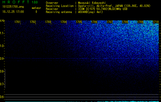Click the 0.8 kHz axis label
The width and height of the screenshot is (161, 102).
click(x=2, y=71)
